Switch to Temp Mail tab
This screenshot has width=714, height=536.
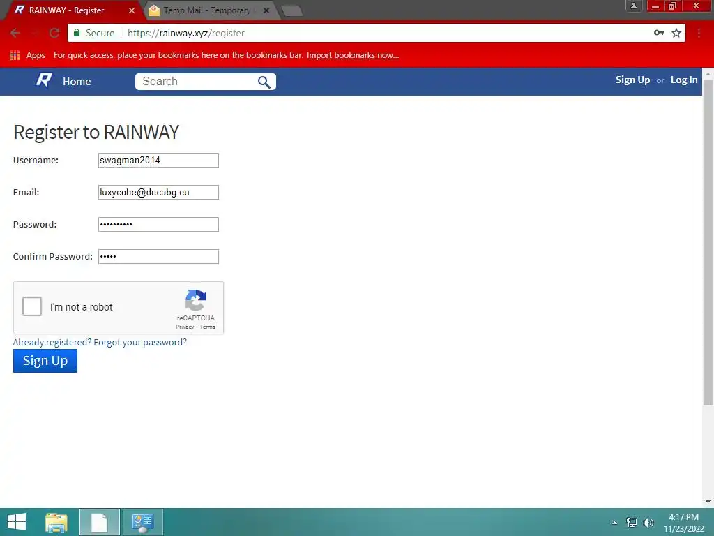click(207, 10)
